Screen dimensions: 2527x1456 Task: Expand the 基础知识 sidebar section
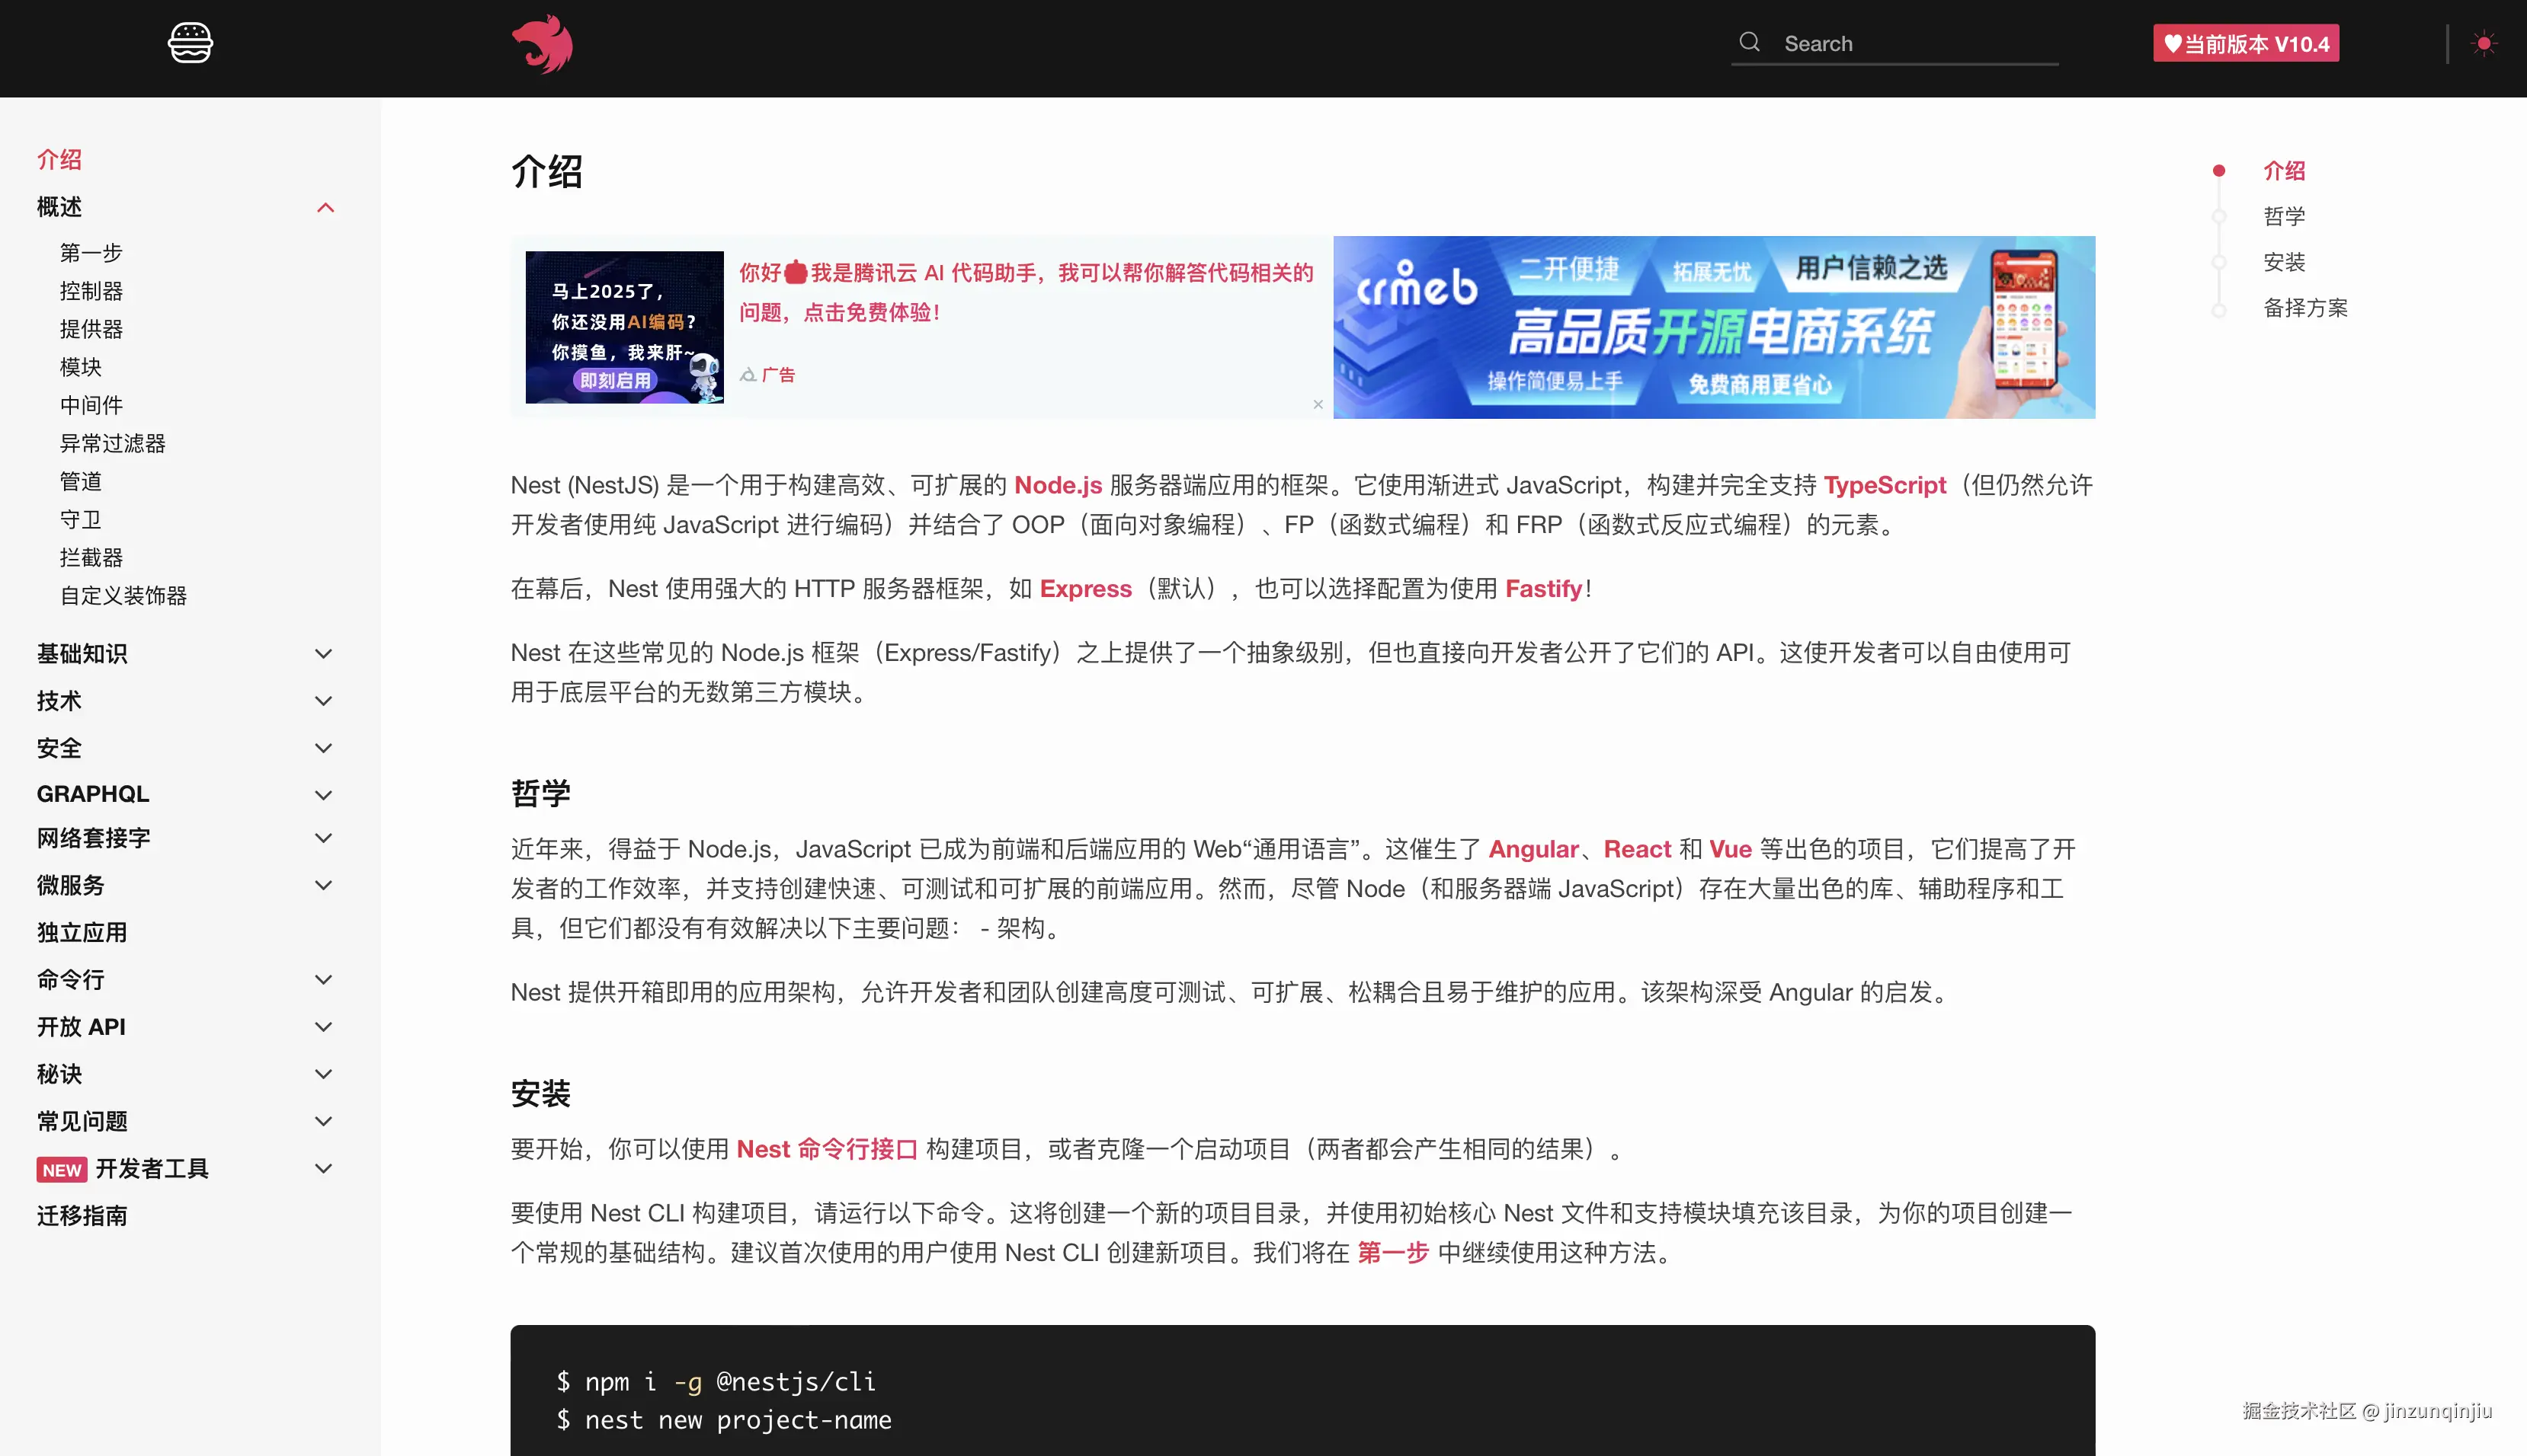pos(322,653)
